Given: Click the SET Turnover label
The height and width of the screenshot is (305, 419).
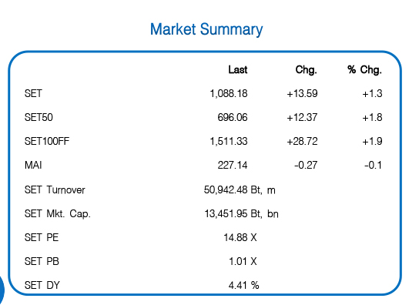Looking at the screenshot, I should click(x=55, y=189).
